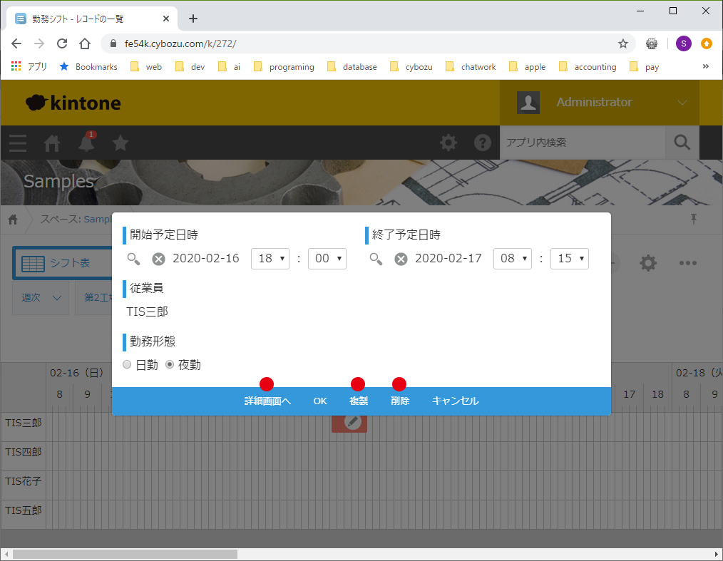723x561 pixels.
Task: Clear the end date with X icon
Action: 401,259
